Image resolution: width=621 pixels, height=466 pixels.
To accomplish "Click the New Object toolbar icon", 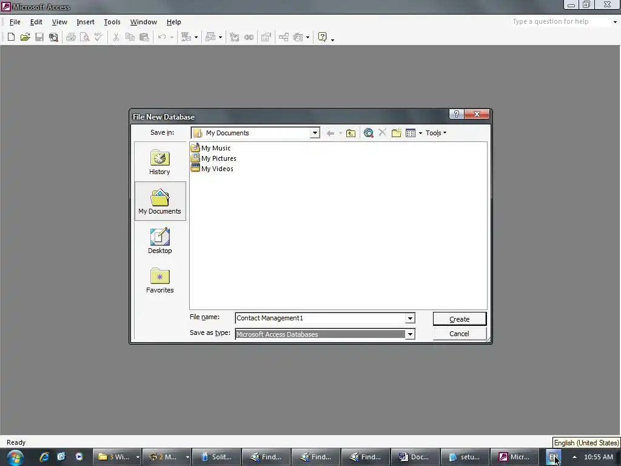I will (x=298, y=37).
